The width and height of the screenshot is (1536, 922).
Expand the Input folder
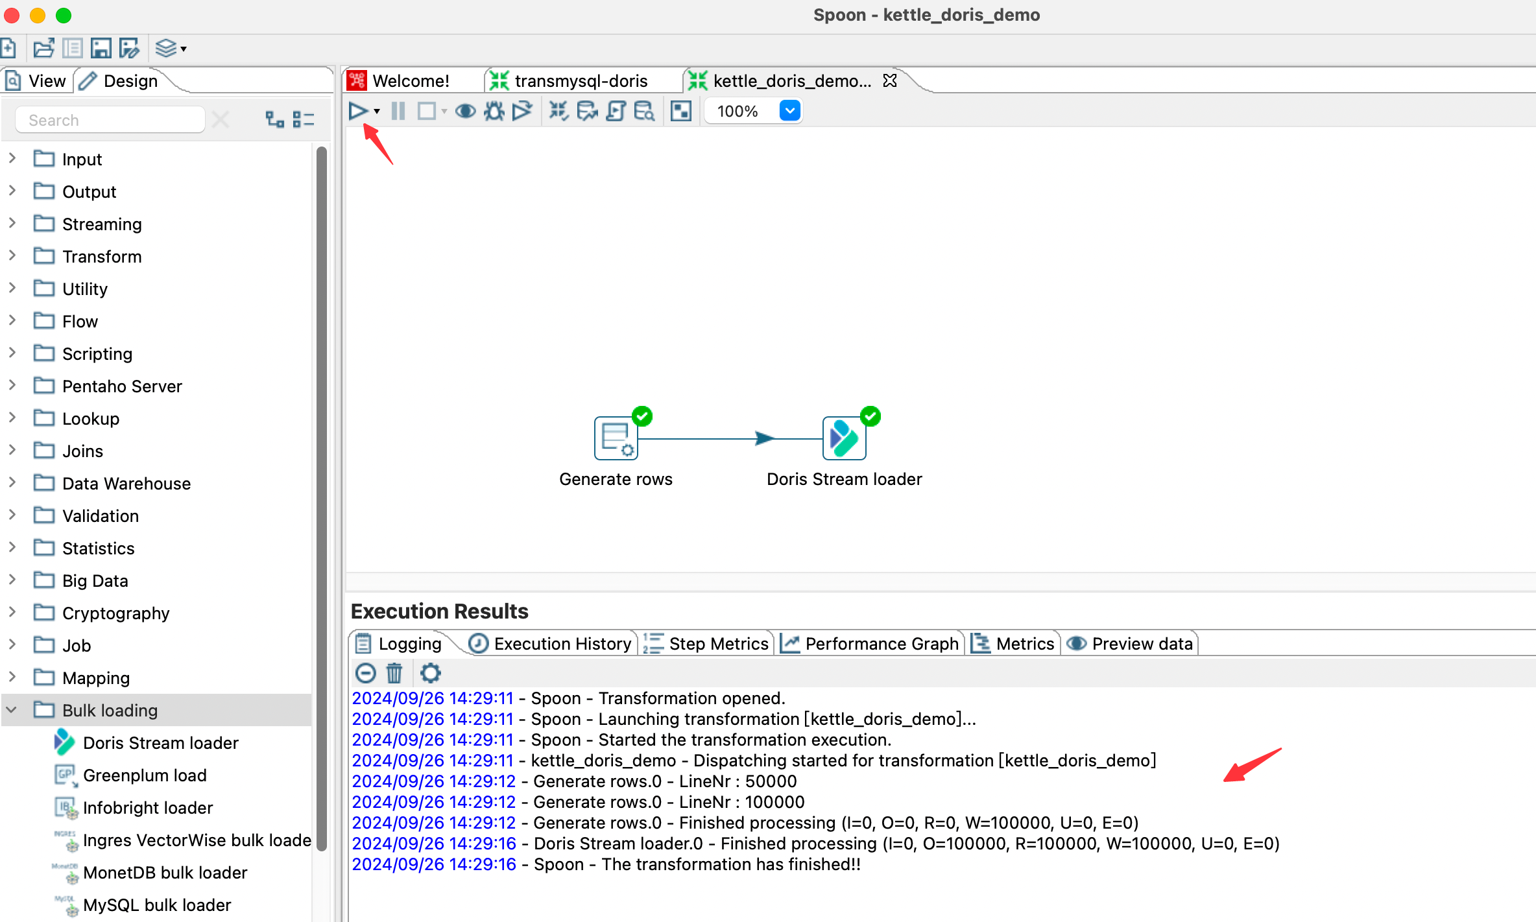tap(12, 159)
